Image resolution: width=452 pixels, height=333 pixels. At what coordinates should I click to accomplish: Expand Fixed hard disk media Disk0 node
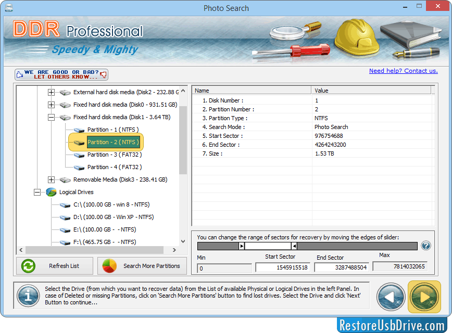coord(51,105)
